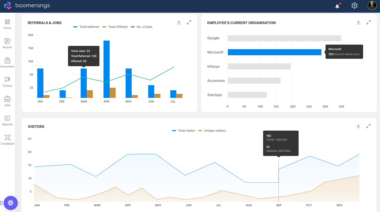Toggle the No. of jobs legend series

click(142, 27)
